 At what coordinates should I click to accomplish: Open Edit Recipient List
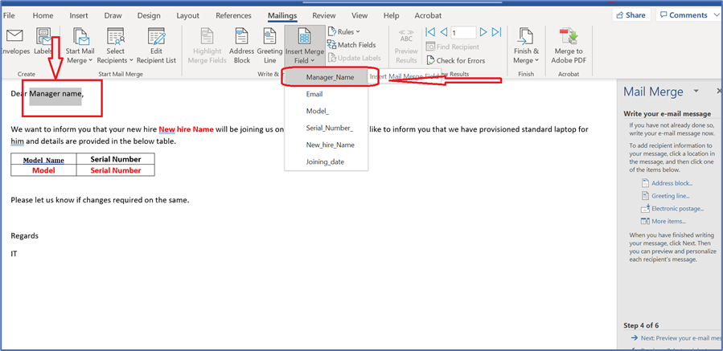click(x=156, y=46)
